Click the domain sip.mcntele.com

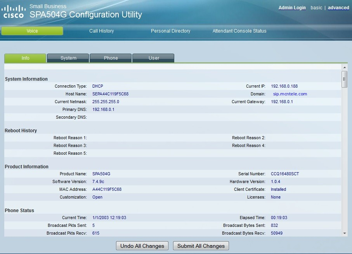pyautogui.click(x=290, y=94)
